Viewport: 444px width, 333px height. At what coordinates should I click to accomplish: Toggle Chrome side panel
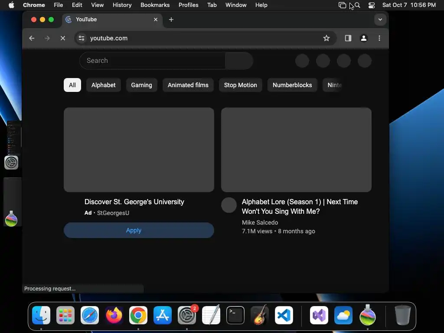(348, 38)
